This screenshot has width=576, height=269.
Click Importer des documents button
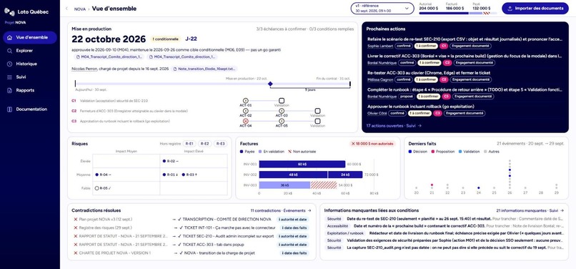(535, 9)
